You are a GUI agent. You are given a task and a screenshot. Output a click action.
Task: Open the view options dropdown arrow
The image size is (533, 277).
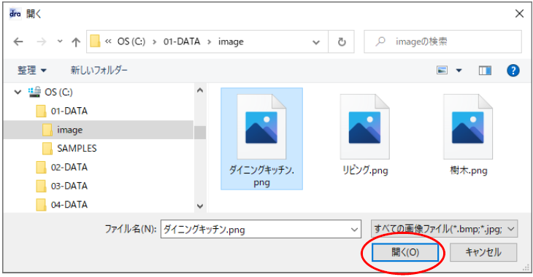coord(459,71)
